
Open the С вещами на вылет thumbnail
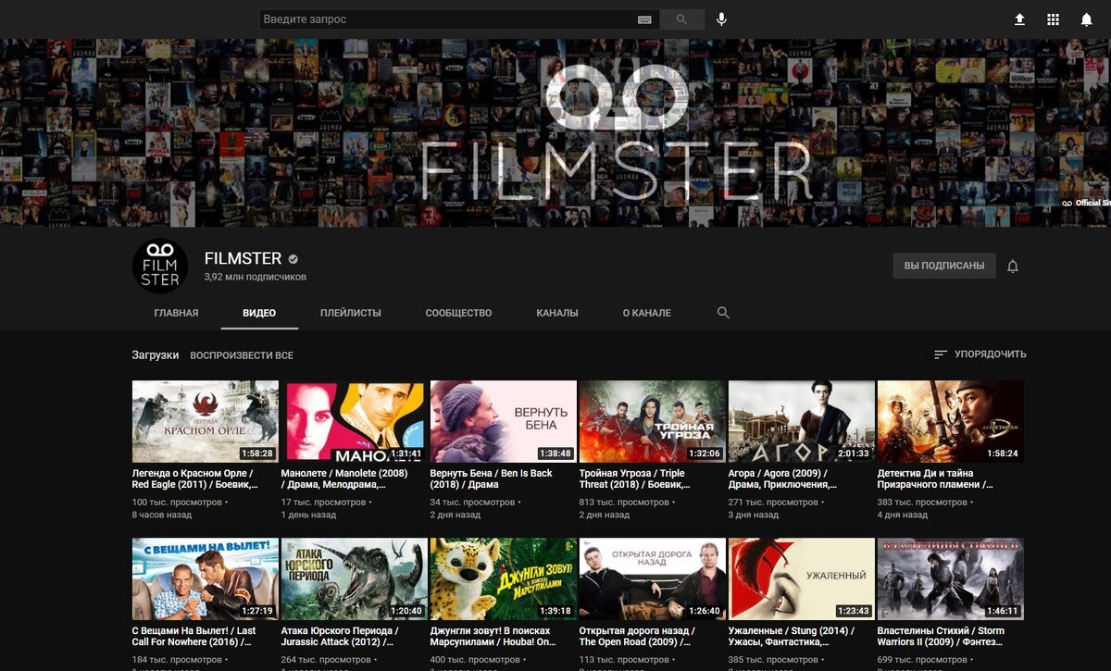pyautogui.click(x=206, y=579)
